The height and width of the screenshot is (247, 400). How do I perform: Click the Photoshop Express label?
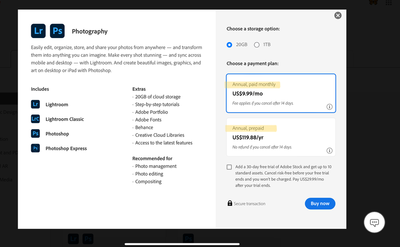tap(66, 148)
